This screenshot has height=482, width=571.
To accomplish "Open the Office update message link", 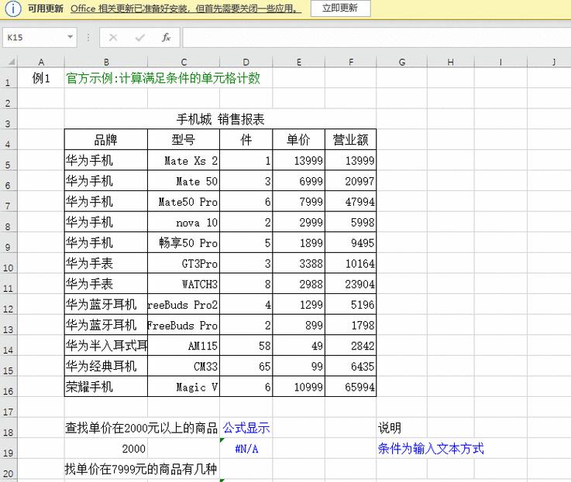I will coord(186,9).
